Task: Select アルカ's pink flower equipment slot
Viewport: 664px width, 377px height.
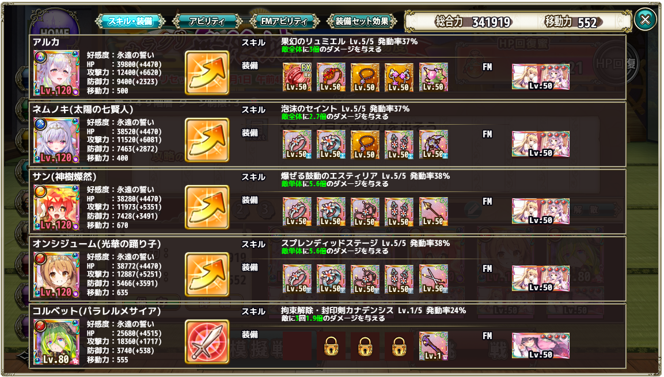Action: [x=434, y=77]
